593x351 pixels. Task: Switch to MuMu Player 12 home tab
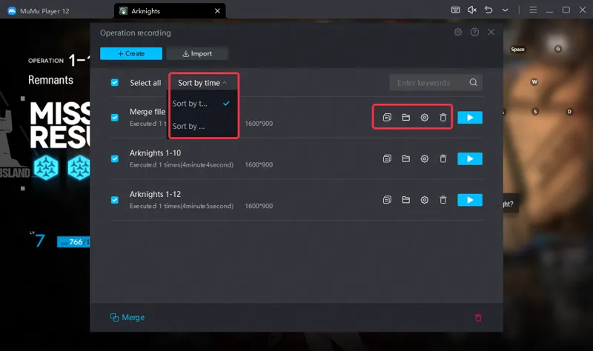(39, 11)
